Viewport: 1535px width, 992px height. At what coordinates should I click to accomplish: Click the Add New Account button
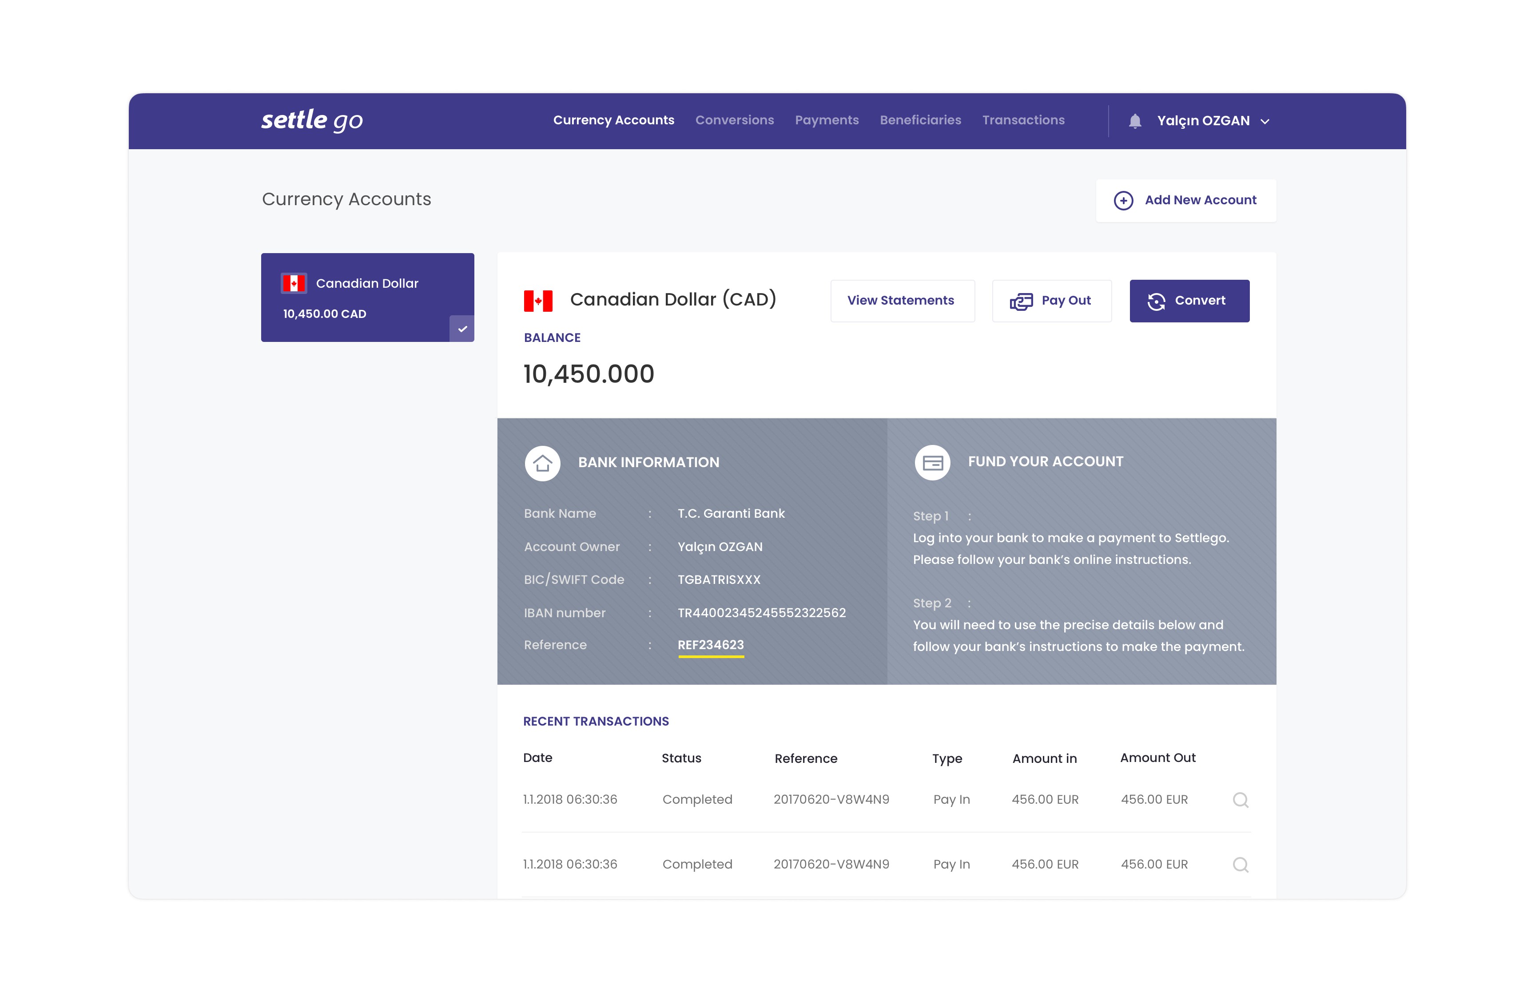1185,200
